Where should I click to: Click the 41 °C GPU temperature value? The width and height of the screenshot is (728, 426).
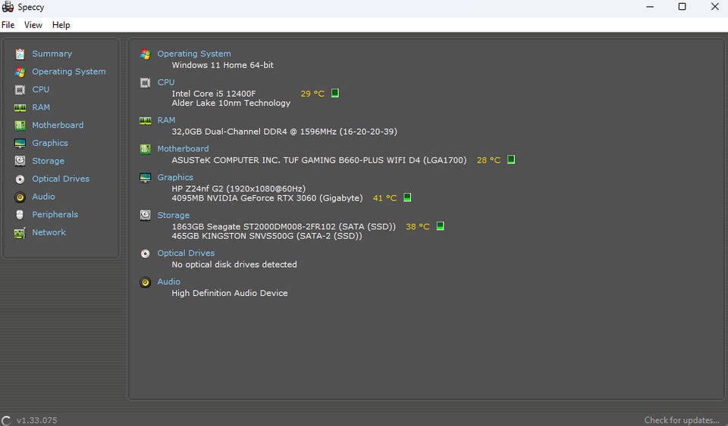(384, 198)
